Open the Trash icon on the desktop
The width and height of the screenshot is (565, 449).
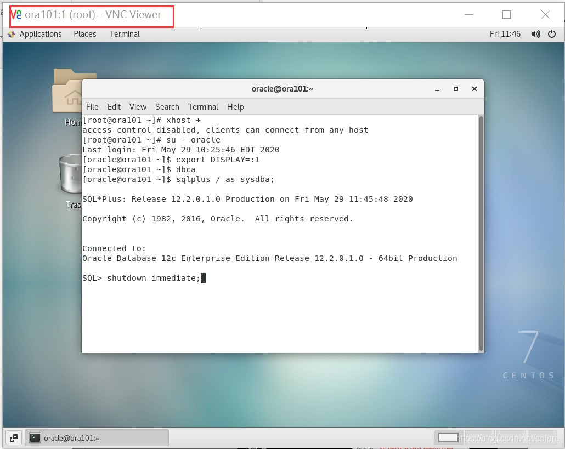(x=70, y=175)
